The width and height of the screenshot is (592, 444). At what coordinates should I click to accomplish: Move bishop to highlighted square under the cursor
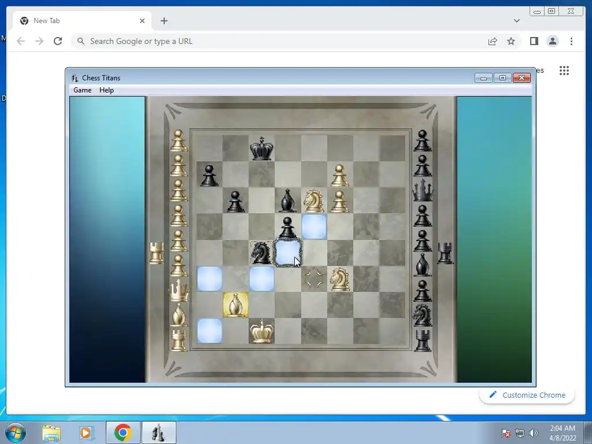click(x=288, y=253)
